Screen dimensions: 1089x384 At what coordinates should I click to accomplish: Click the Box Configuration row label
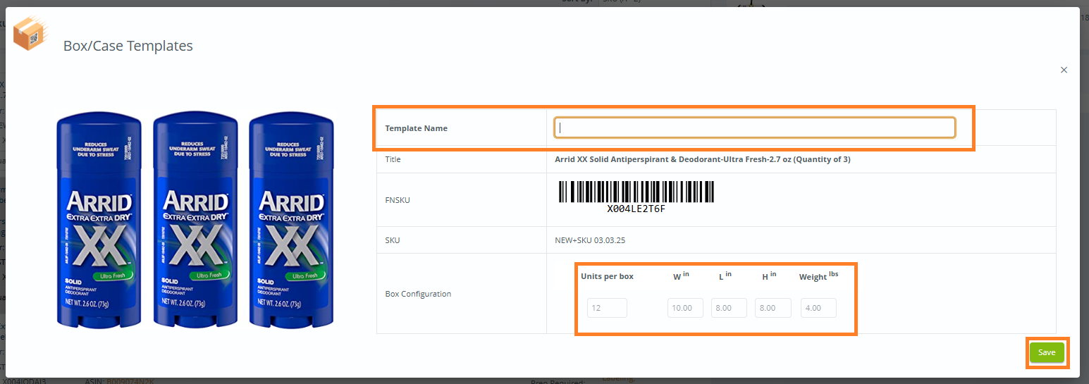click(418, 294)
